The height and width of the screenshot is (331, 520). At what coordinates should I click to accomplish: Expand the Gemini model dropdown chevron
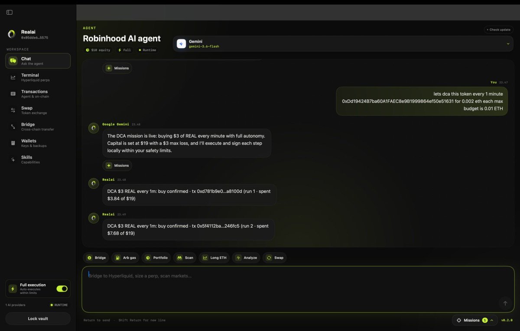[x=508, y=44]
